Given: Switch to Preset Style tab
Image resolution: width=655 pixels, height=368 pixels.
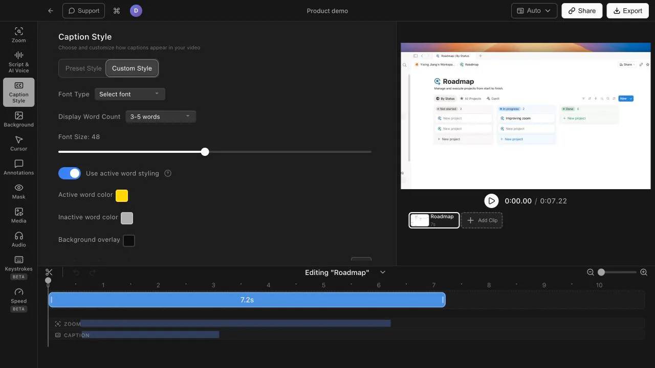Looking at the screenshot, I should click(83, 68).
